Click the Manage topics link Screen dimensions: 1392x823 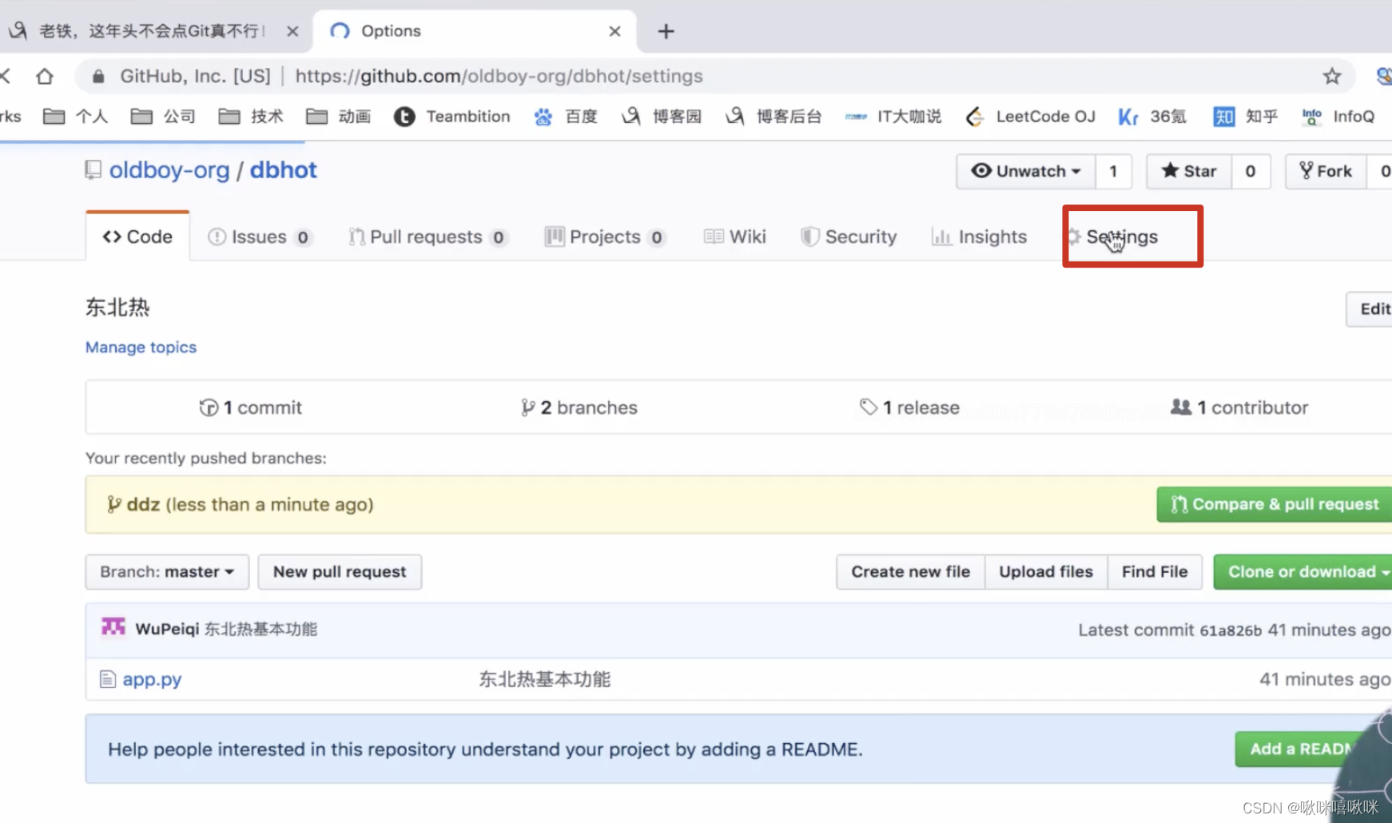[x=141, y=348]
